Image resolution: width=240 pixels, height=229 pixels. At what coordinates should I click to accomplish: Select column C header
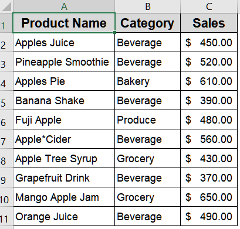[209, 6]
